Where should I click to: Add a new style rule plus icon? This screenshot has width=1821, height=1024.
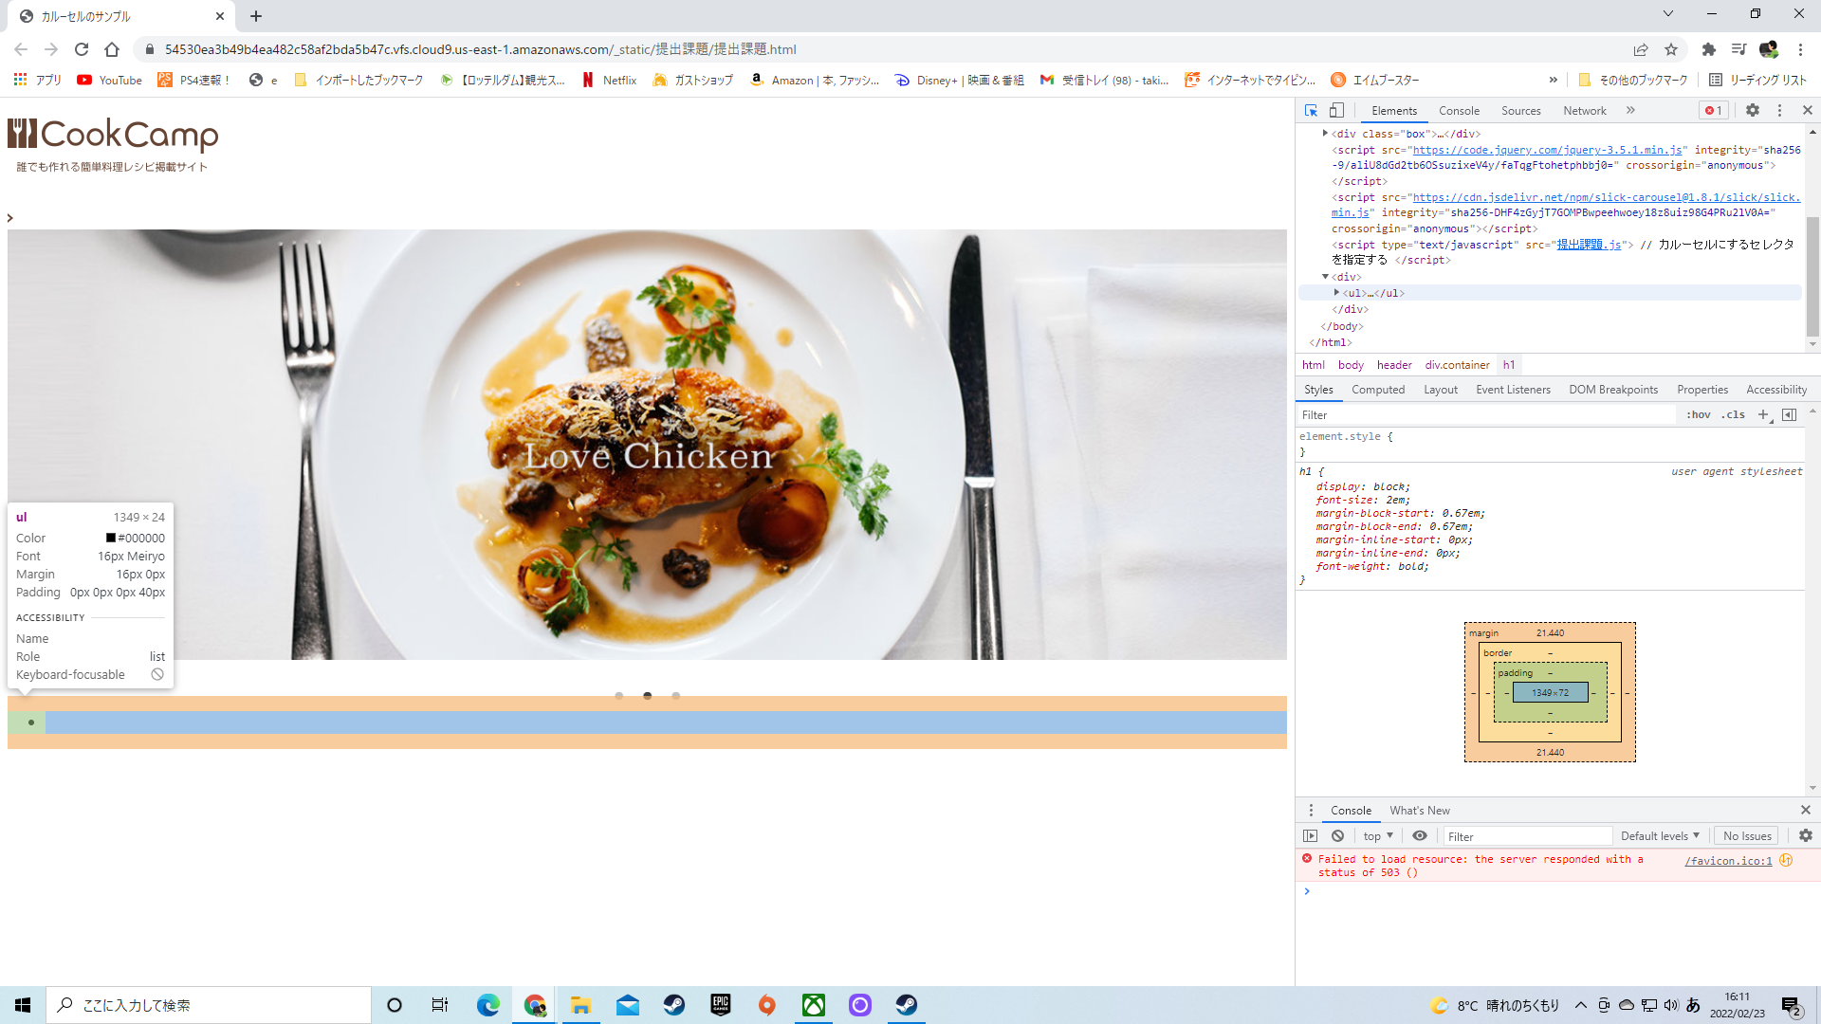click(1763, 415)
